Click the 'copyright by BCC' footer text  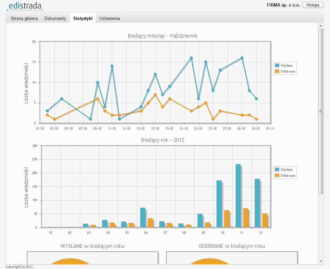19,267
